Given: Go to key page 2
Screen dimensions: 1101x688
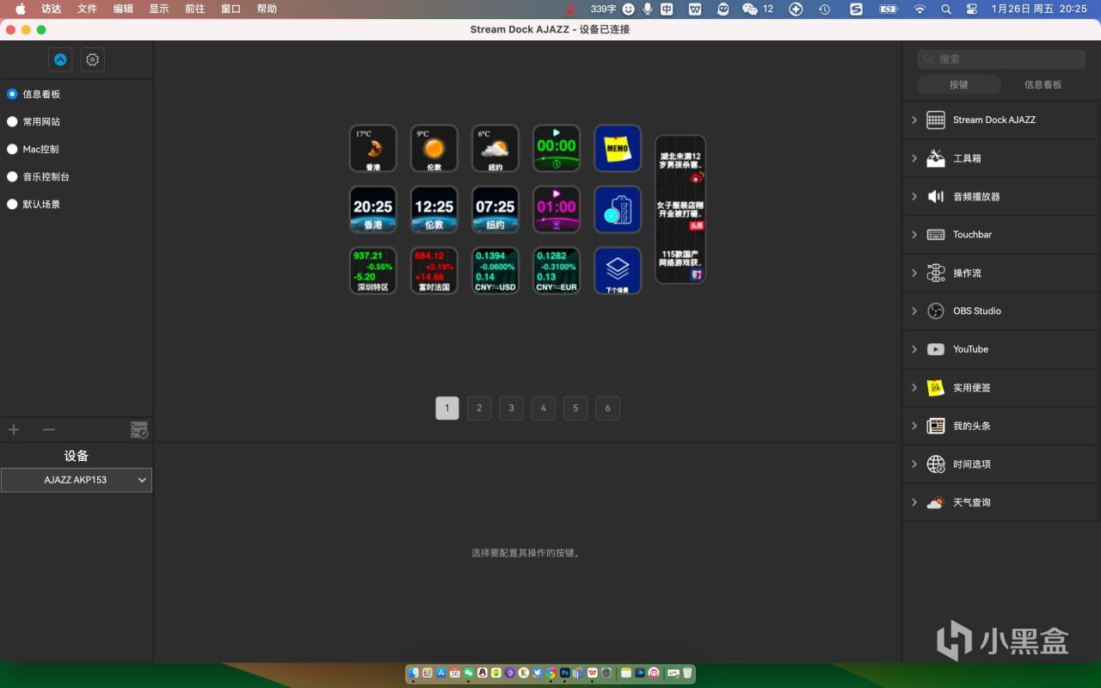Looking at the screenshot, I should [479, 408].
